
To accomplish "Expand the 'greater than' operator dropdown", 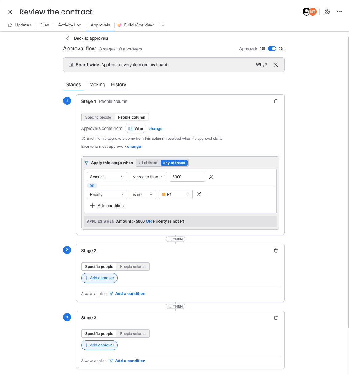I will click(149, 177).
